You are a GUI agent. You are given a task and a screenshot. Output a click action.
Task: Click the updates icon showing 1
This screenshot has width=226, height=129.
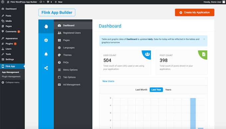(x=42, y=2)
